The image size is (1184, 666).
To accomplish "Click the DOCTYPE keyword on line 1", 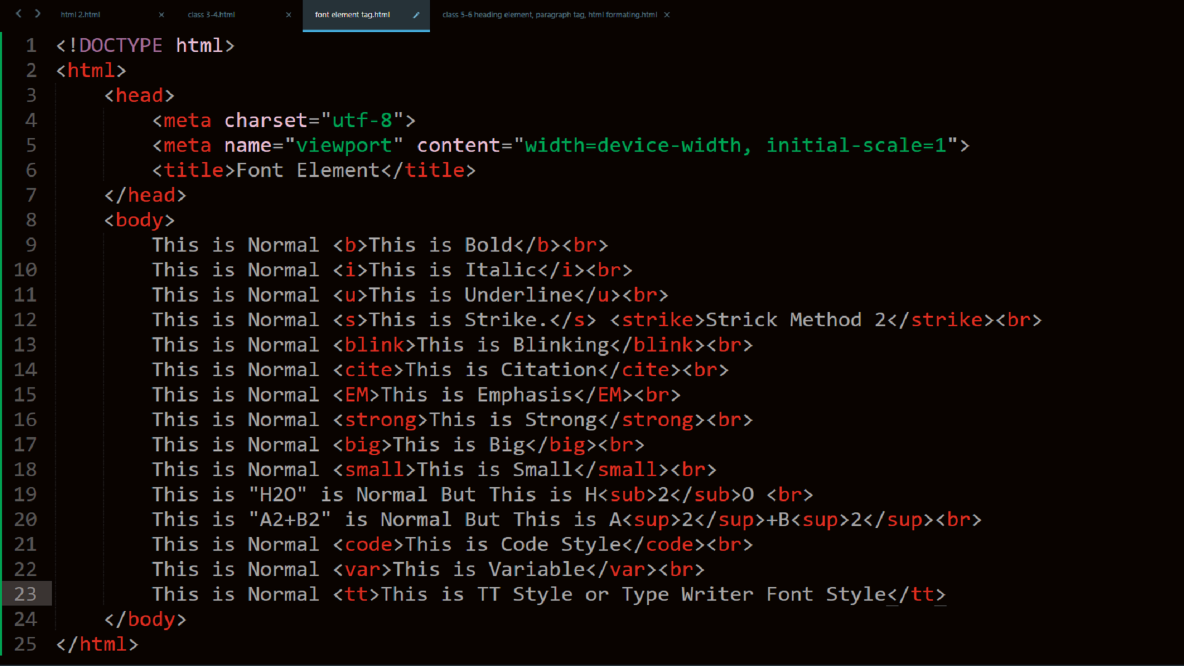I will [120, 46].
